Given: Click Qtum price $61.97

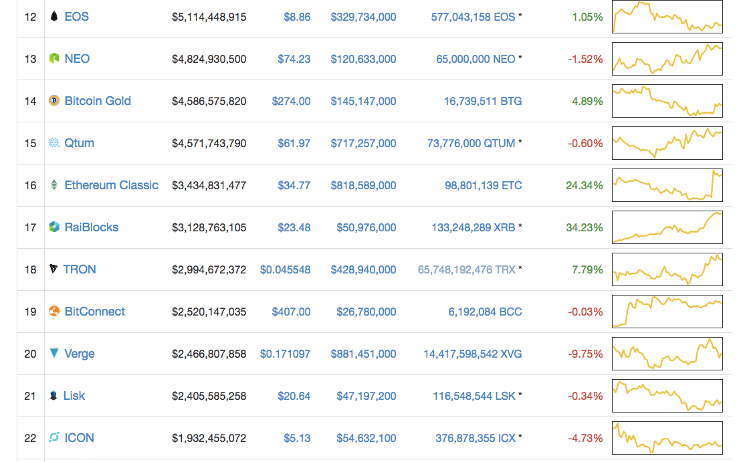Looking at the screenshot, I should pos(294,143).
